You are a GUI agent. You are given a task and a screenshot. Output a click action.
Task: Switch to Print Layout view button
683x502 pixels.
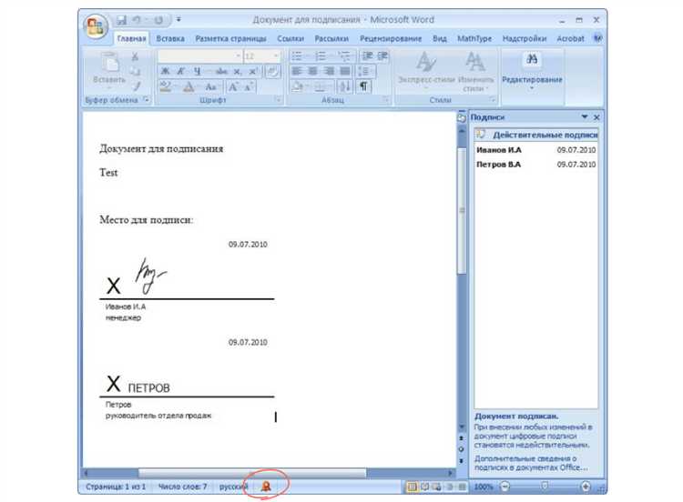point(412,487)
